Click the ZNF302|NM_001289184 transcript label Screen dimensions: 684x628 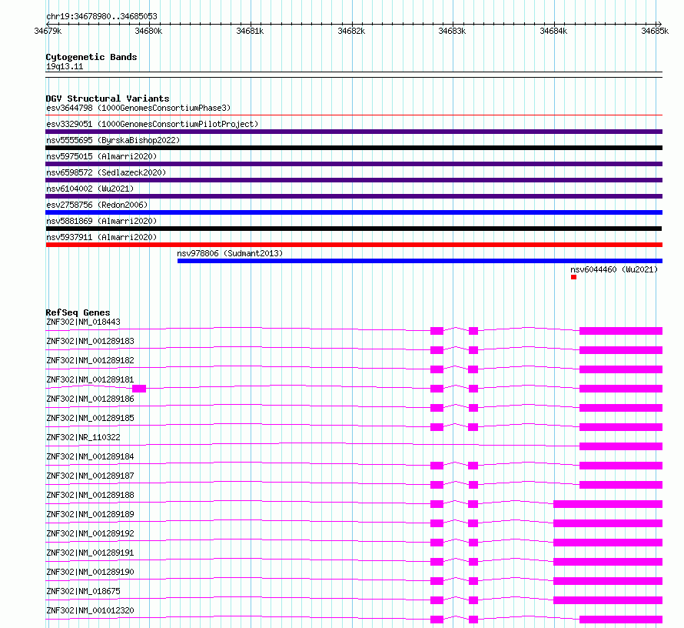[90, 456]
